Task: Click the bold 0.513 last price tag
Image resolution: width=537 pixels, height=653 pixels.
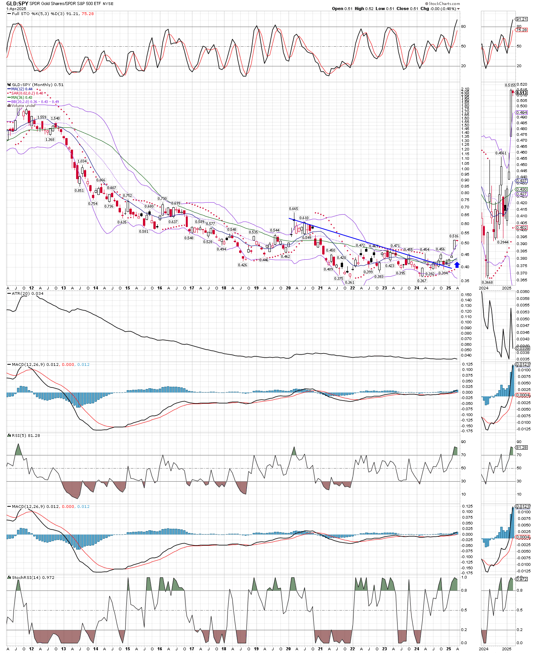Action: 522,93
